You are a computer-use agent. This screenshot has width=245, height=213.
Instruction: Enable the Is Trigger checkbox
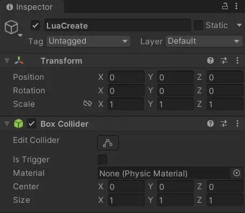[x=103, y=160]
